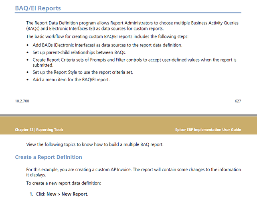The image size is (257, 200).
Task: Click the version number 10.2.700
Action: [22, 101]
